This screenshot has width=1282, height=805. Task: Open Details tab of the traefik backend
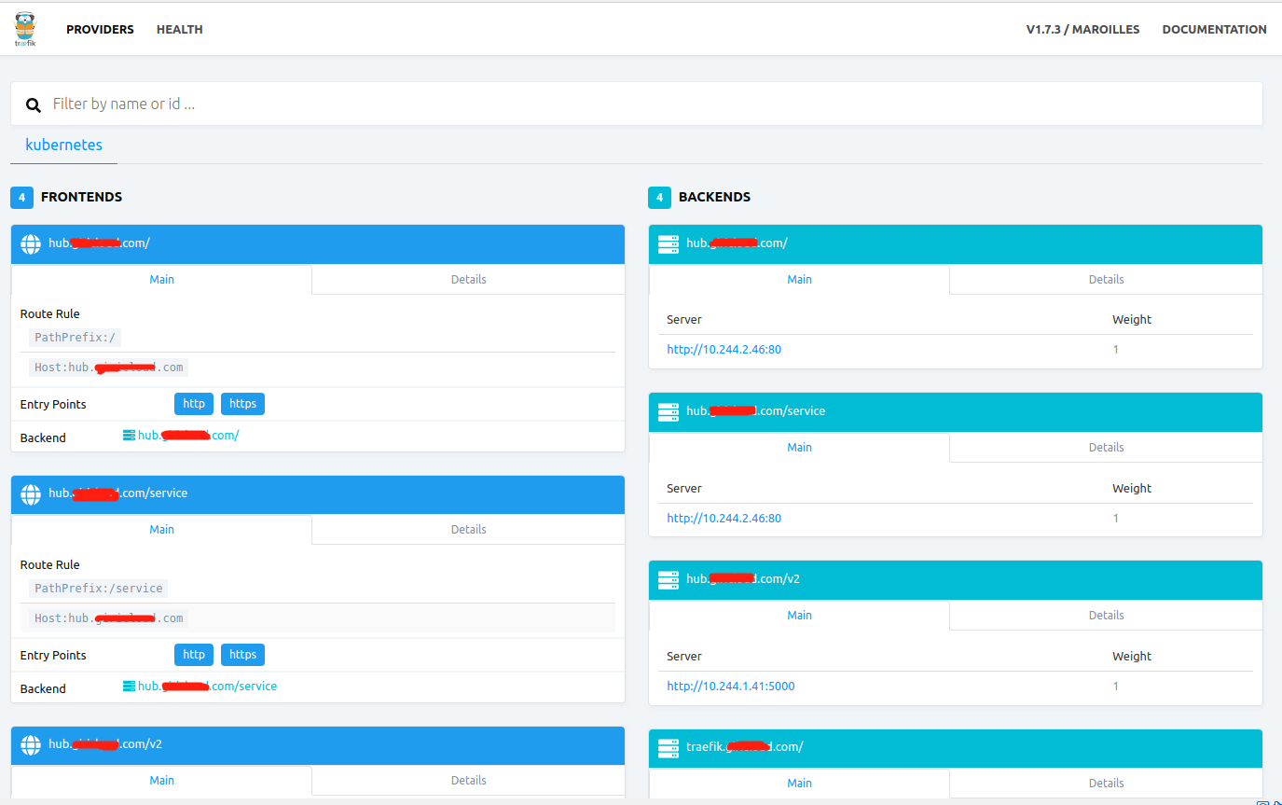tap(1106, 784)
